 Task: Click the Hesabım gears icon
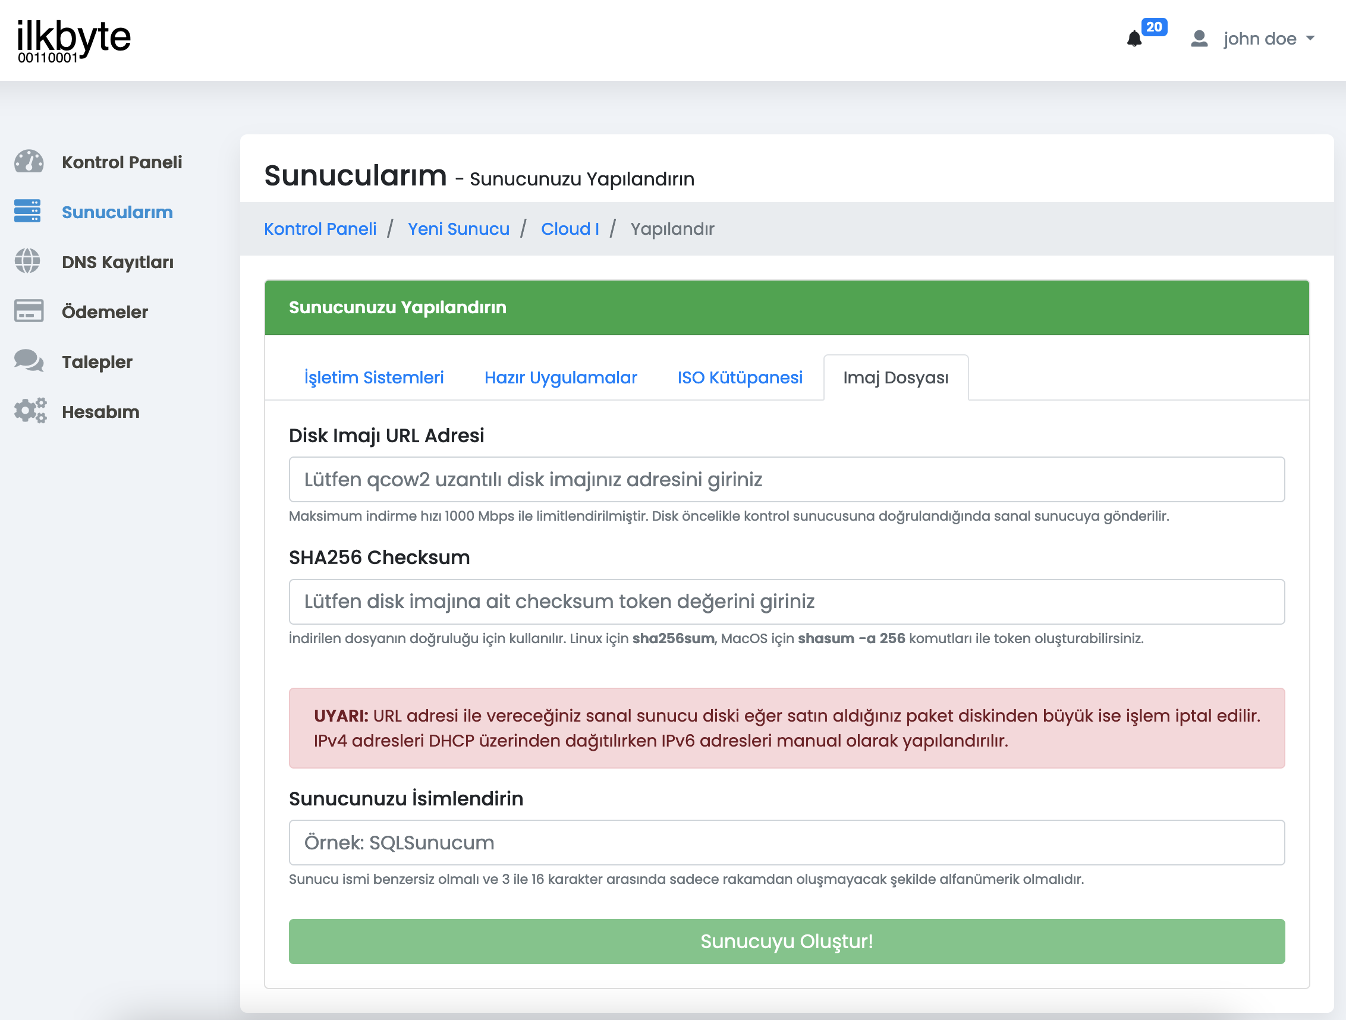tap(30, 411)
